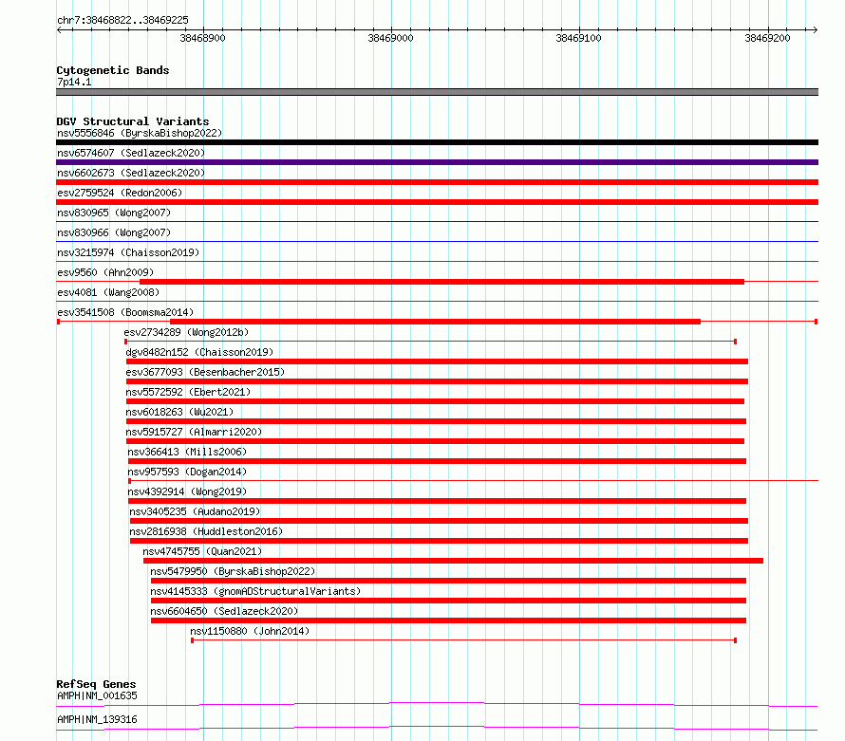Click the purple nsv6574607 variant bar

437,162
